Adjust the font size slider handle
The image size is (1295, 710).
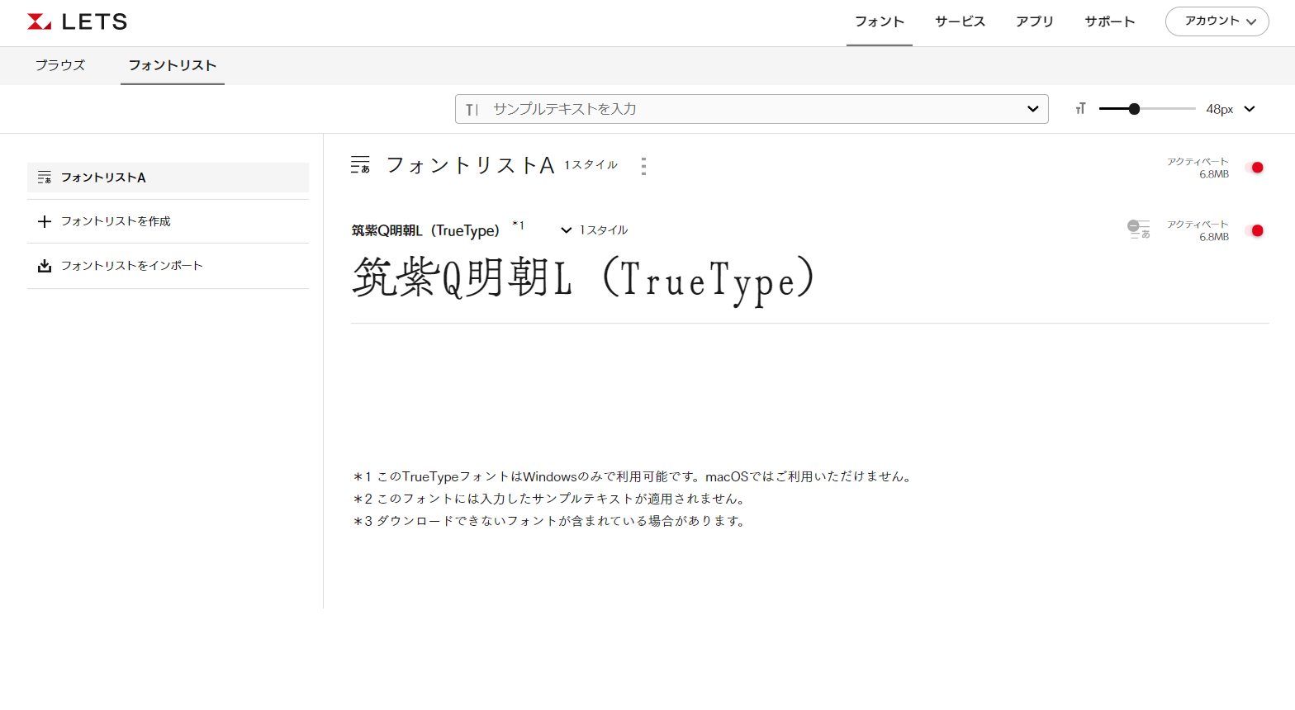click(1134, 108)
